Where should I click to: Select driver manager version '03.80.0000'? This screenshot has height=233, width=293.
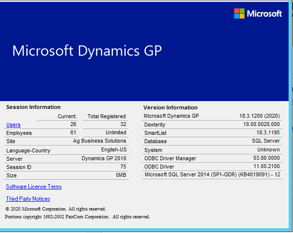click(267, 158)
